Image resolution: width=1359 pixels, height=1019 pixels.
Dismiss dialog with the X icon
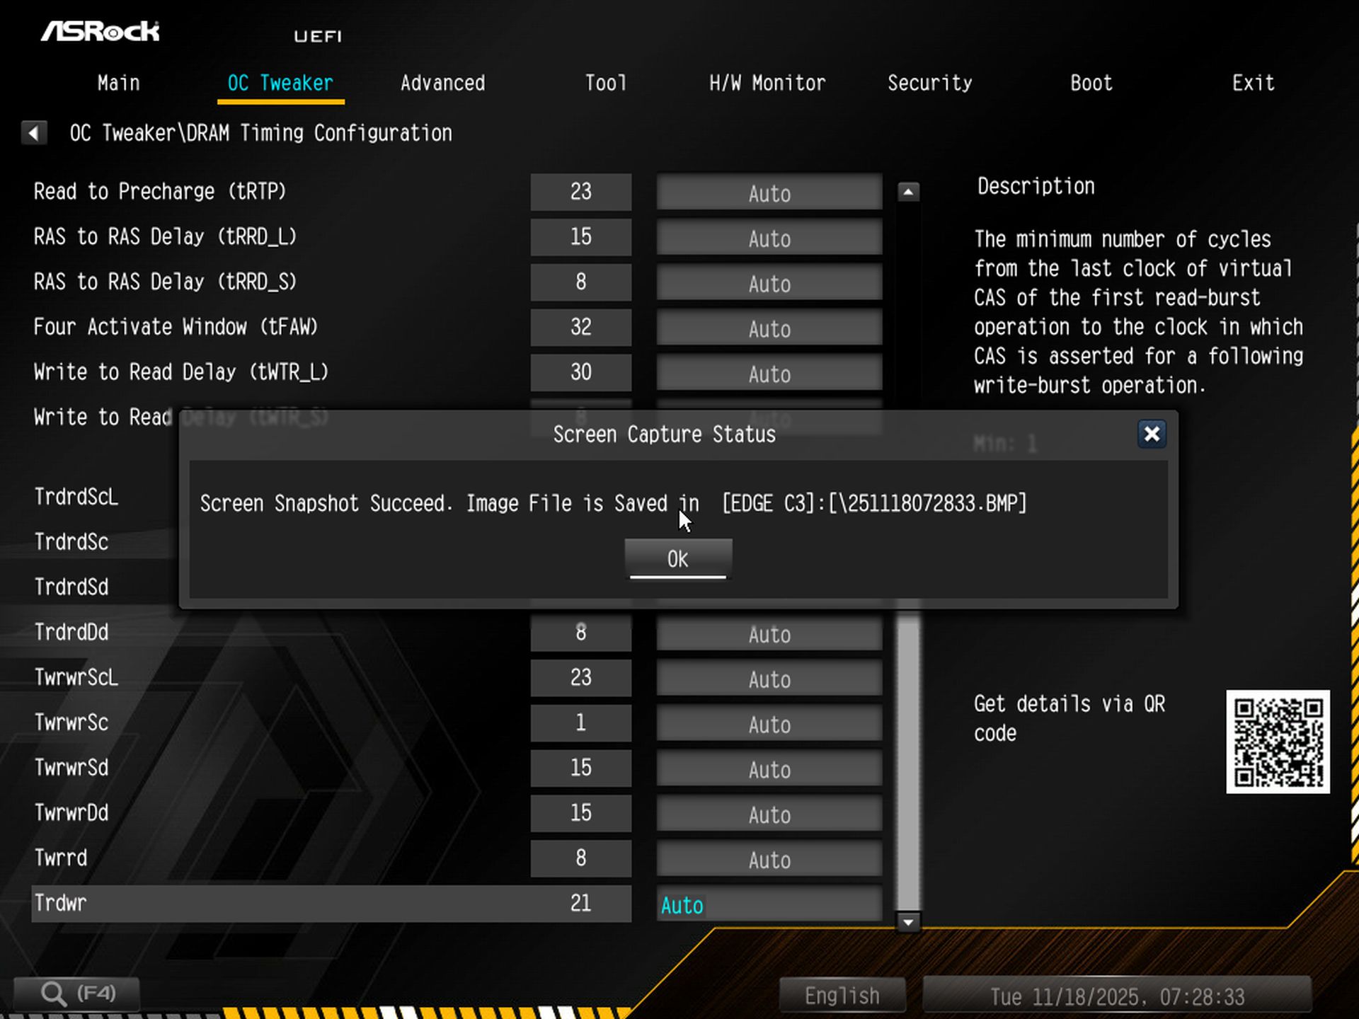[x=1152, y=434]
